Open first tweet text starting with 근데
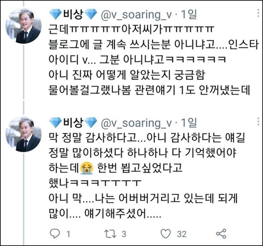 point(153,60)
